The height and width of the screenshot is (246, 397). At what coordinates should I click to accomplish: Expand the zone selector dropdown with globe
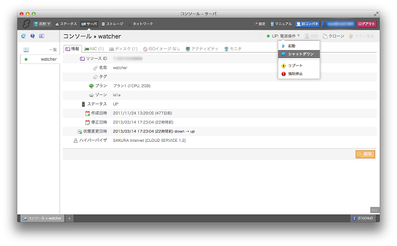[x=42, y=24]
